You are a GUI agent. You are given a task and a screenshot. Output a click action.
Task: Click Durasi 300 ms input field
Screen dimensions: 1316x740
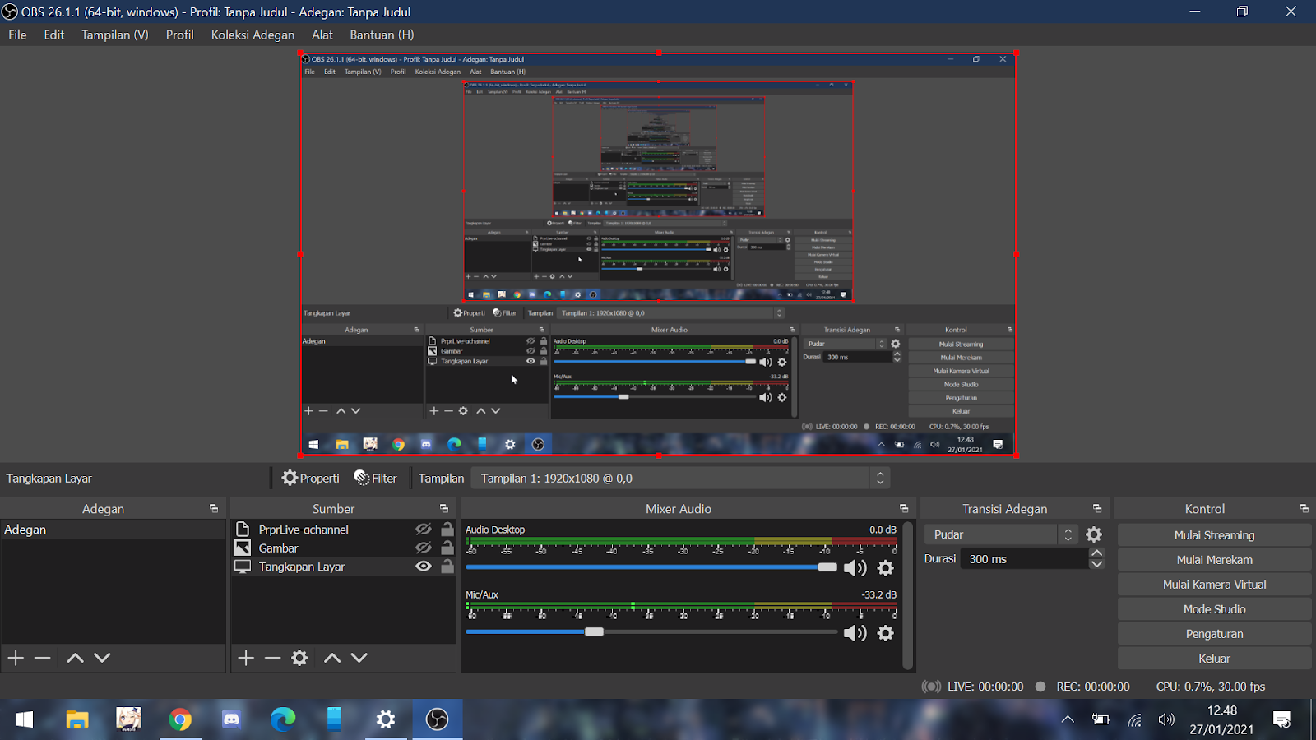coord(1025,559)
